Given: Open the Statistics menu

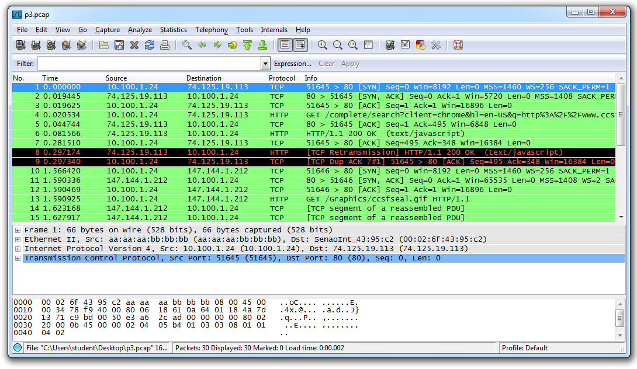Looking at the screenshot, I should (x=173, y=30).
